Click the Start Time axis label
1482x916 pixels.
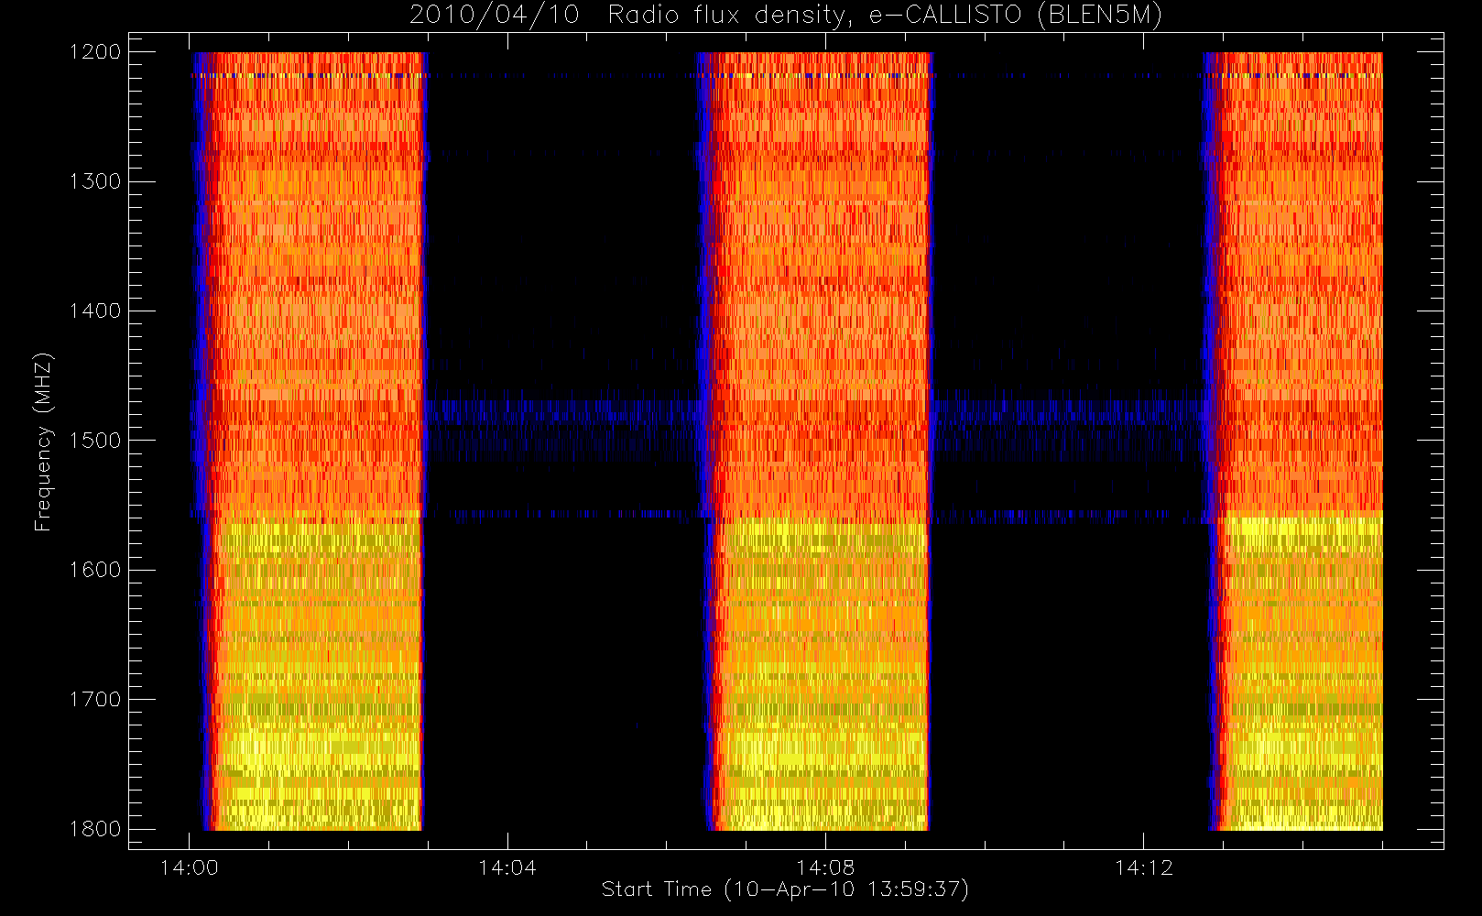[785, 889]
